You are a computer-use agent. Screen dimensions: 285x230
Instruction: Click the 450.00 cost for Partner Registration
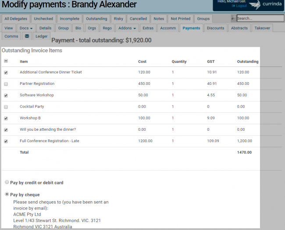pyautogui.click(x=144, y=84)
